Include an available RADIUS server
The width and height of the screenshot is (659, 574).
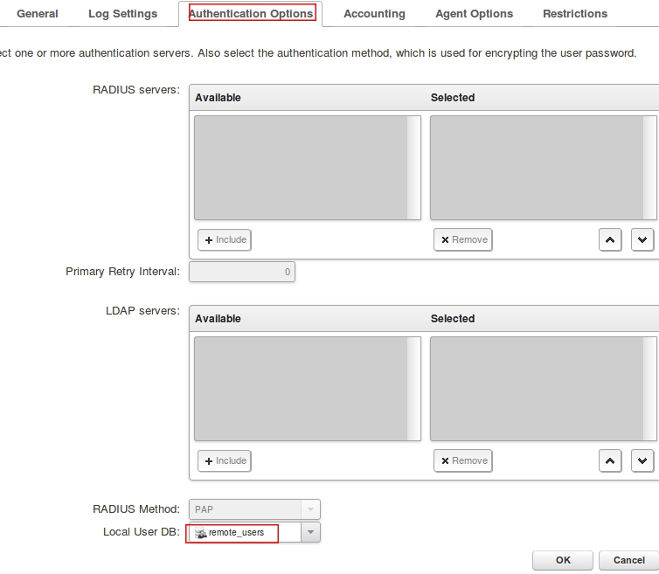pyautogui.click(x=225, y=239)
